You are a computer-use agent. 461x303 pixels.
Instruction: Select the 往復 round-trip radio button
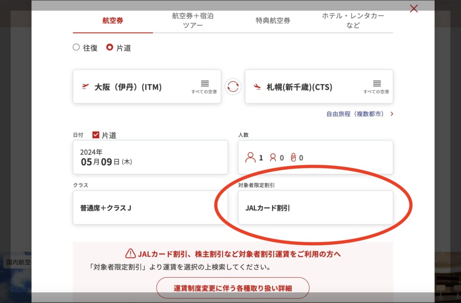click(77, 47)
